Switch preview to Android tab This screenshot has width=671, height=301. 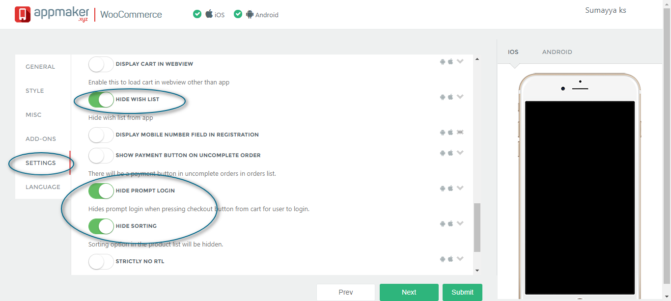pyautogui.click(x=557, y=52)
